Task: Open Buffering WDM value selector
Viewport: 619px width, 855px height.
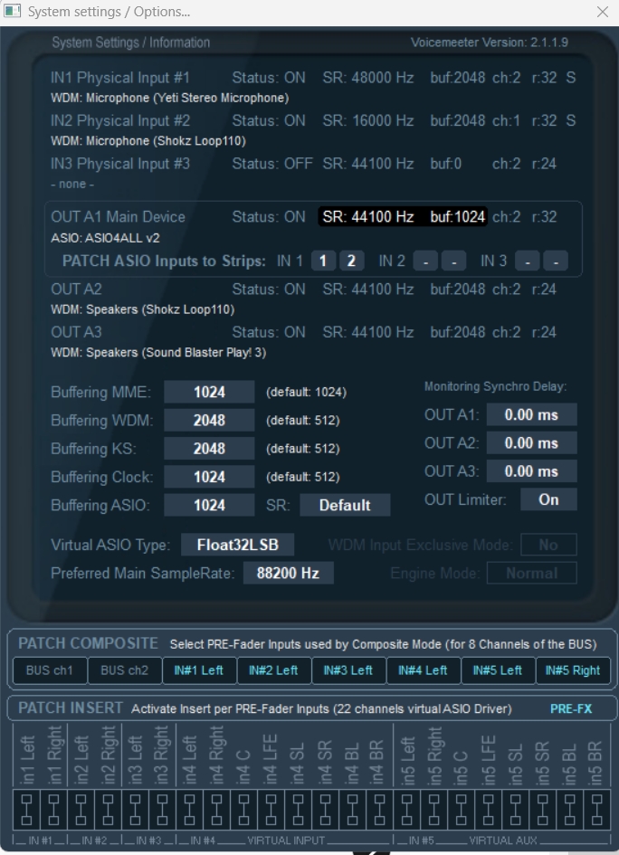Action: [x=209, y=421]
